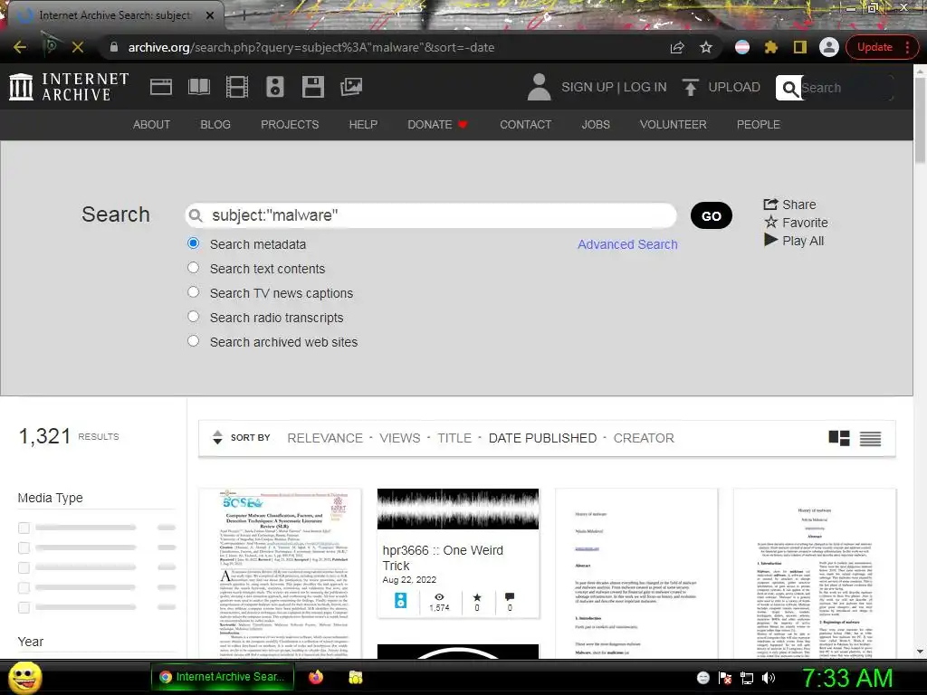Switch to tile grid view icon
Screen dimensions: 927x695
pyautogui.click(x=839, y=438)
